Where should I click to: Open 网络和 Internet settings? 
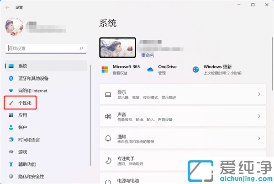pyautogui.click(x=33, y=91)
